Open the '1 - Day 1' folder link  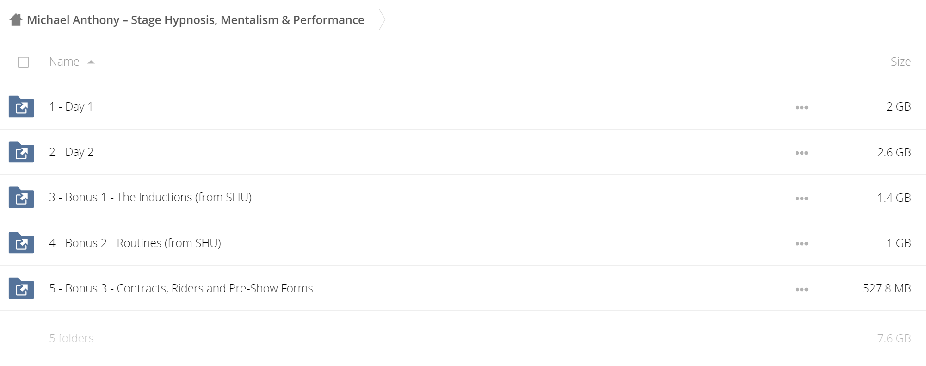point(71,106)
